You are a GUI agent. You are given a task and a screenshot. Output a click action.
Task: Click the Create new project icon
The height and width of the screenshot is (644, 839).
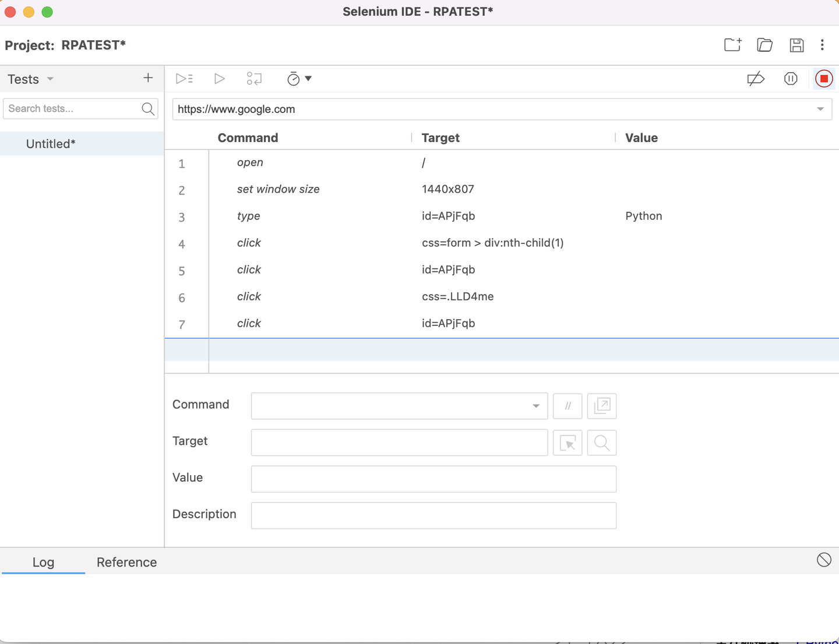coord(732,45)
